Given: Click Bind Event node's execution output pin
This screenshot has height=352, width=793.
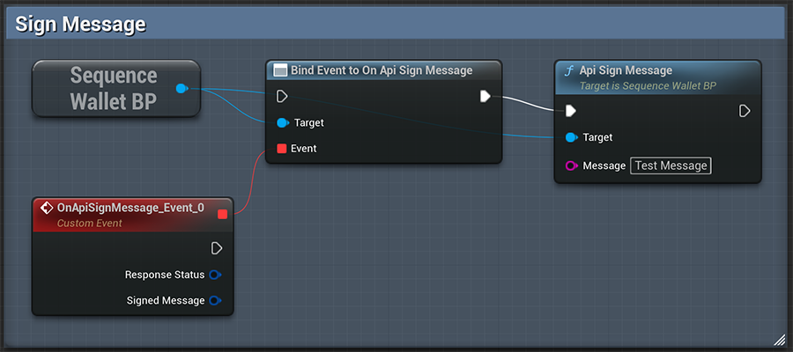Looking at the screenshot, I should click(485, 96).
